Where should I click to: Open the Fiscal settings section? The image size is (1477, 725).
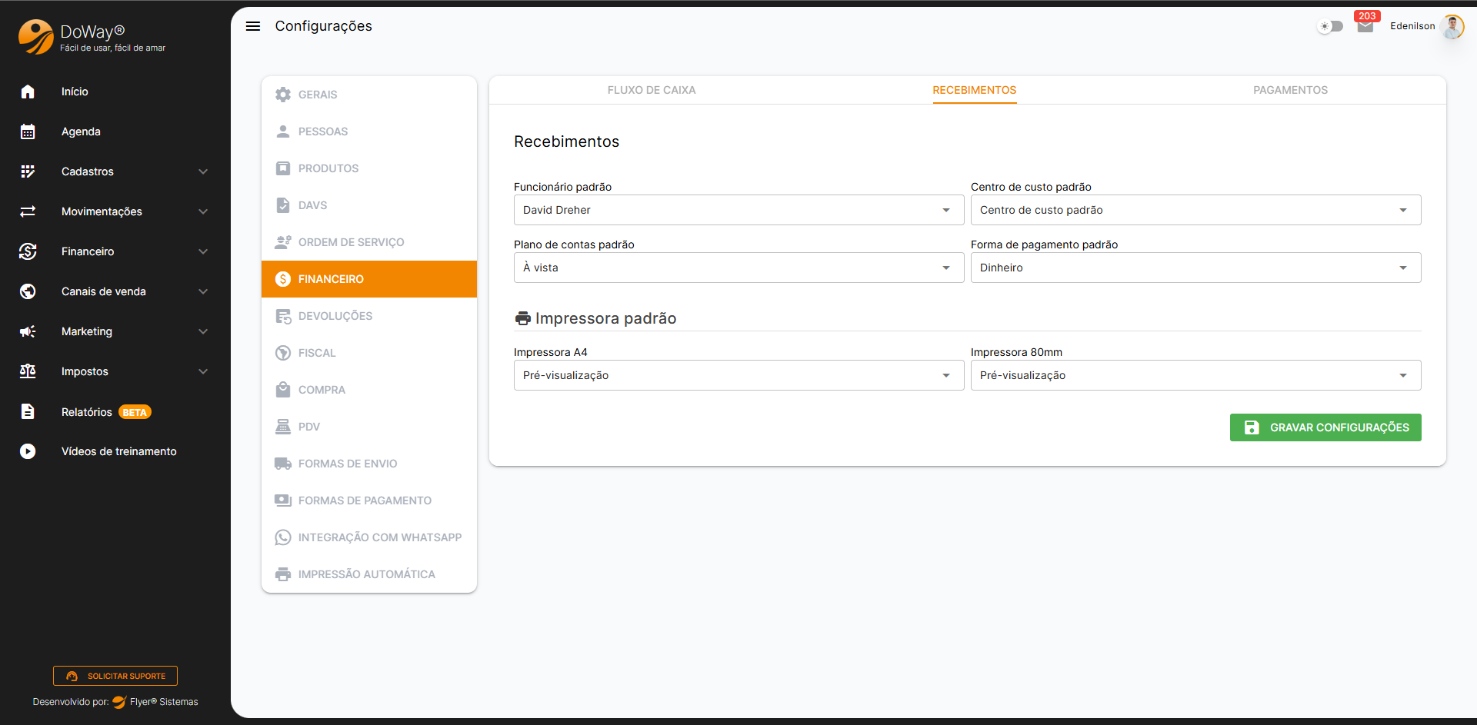317,353
